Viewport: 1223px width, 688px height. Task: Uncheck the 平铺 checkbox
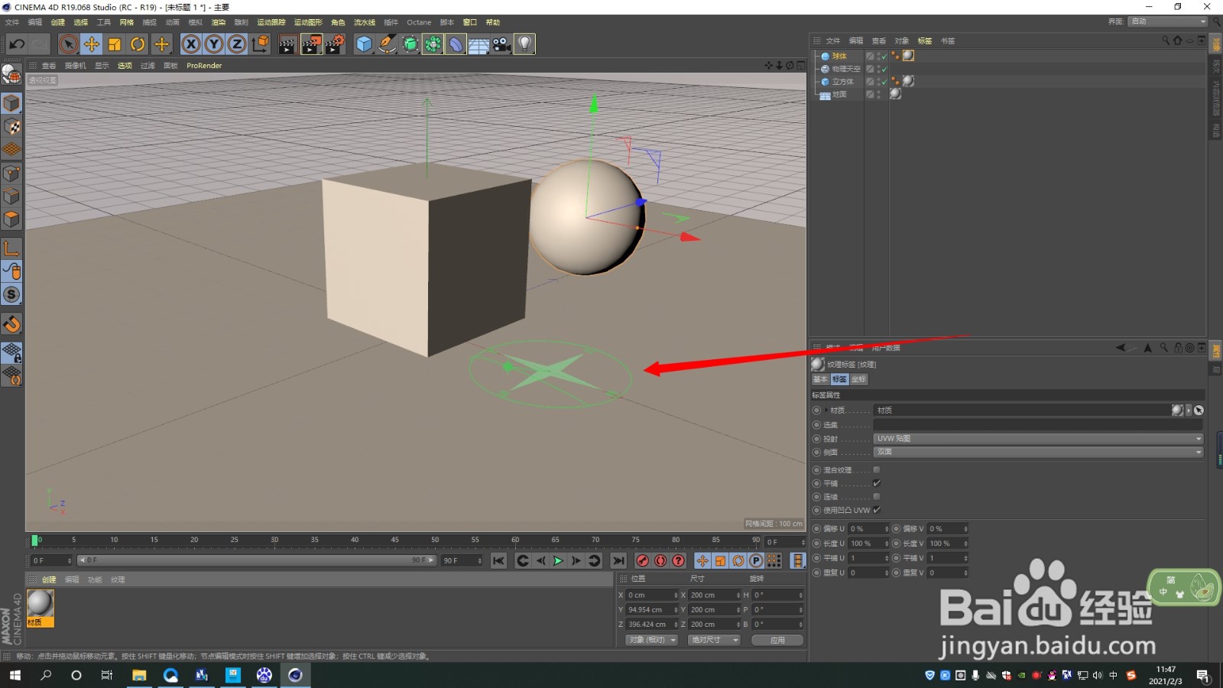pos(877,483)
